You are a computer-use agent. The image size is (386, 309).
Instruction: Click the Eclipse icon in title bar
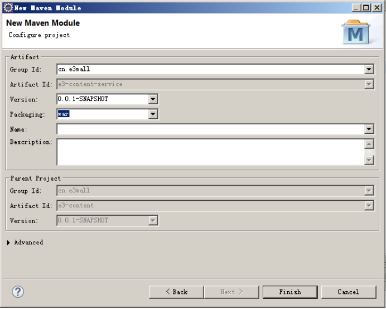[x=8, y=8]
